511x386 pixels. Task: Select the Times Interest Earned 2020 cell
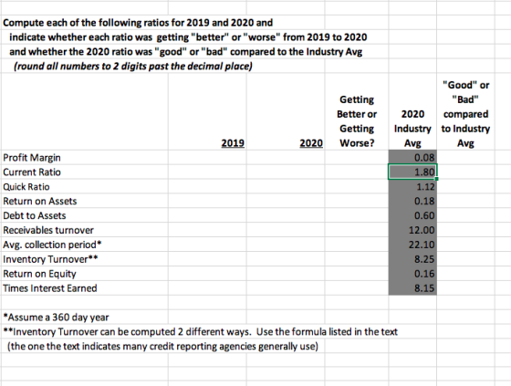click(x=286, y=288)
